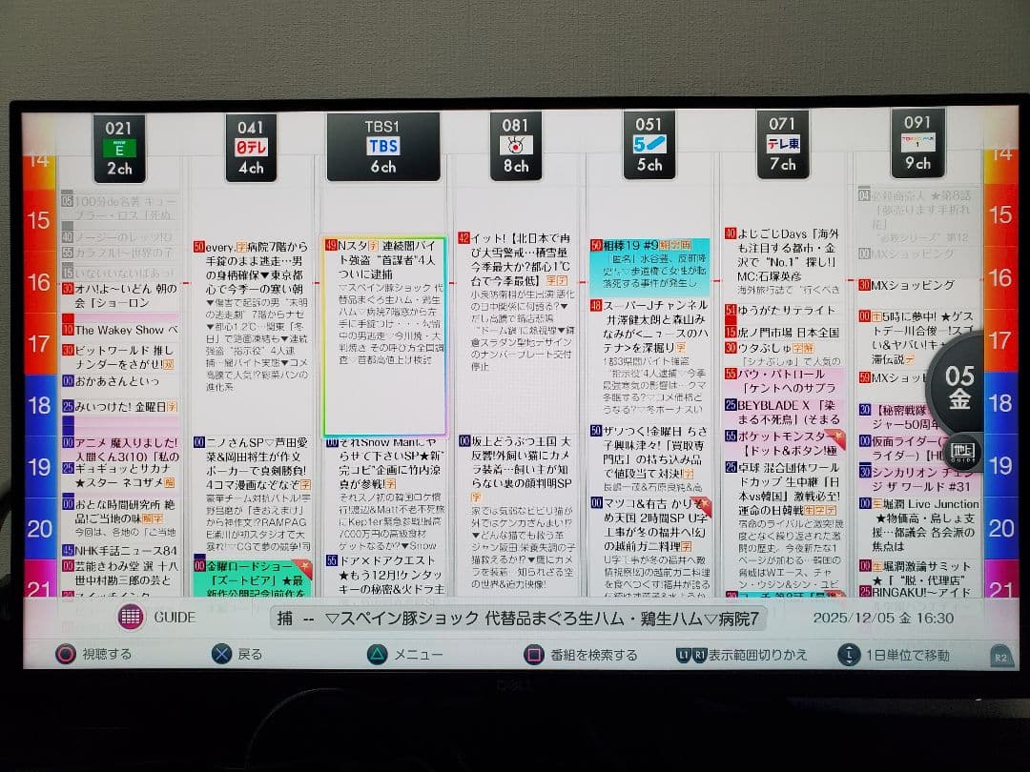The width and height of the screenshot is (1030, 772).
Task: Select よじごじDays program on 7ch
Action: point(782,260)
